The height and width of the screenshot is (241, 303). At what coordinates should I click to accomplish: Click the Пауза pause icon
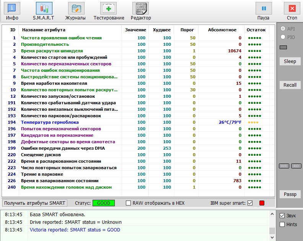click(264, 8)
